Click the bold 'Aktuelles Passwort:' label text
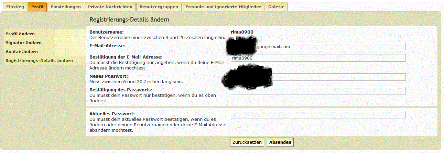Screen dimensions: 444x153 coord(112,114)
